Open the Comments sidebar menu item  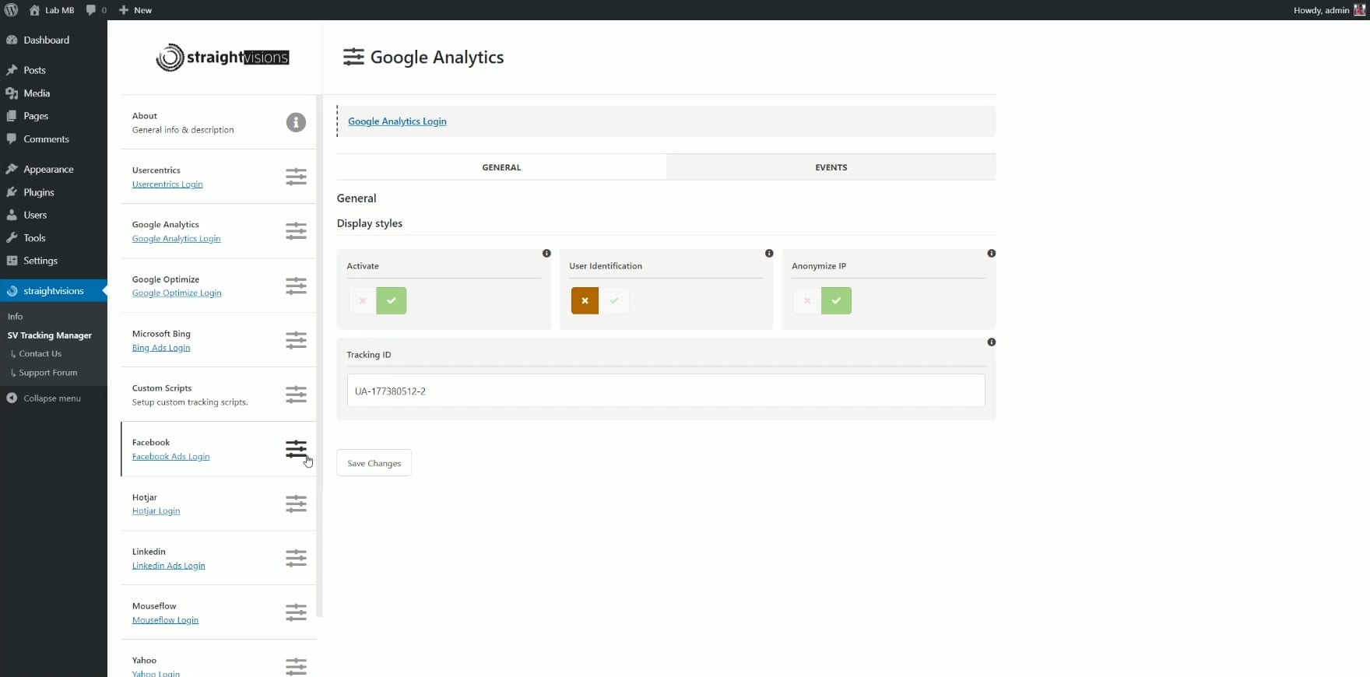point(54,139)
